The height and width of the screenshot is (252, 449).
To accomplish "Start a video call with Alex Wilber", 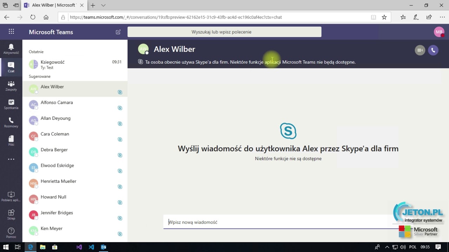I will click(420, 50).
